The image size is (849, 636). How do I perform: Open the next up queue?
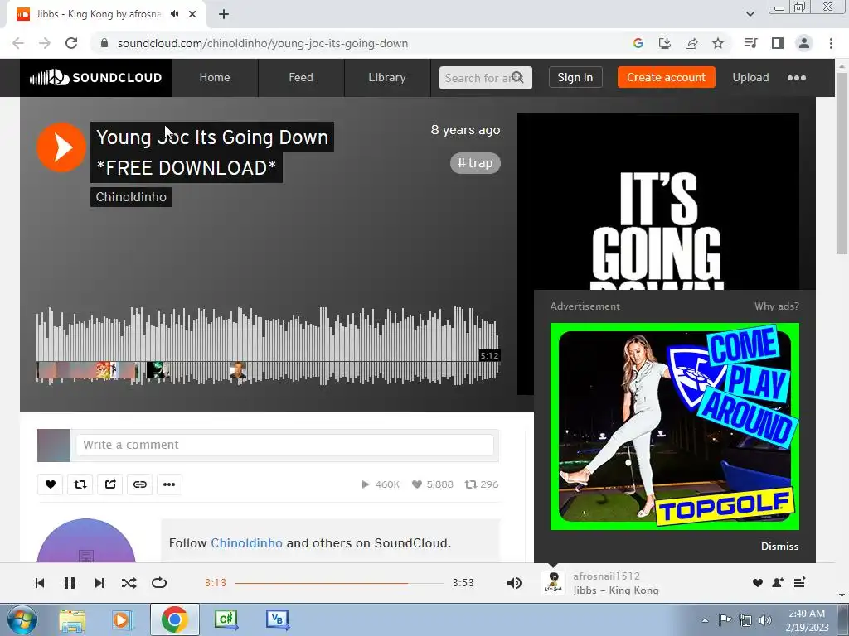[x=799, y=582]
